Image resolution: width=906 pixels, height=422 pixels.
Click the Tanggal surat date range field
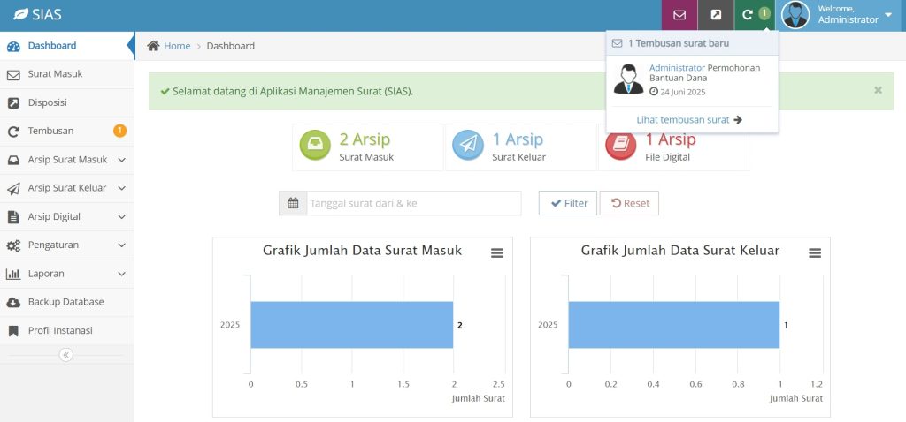click(414, 204)
